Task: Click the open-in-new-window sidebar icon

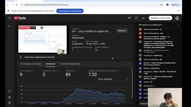Action: pos(10,91)
